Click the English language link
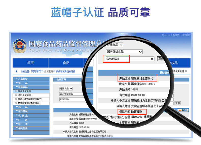The image size is (201, 145). 166,35
